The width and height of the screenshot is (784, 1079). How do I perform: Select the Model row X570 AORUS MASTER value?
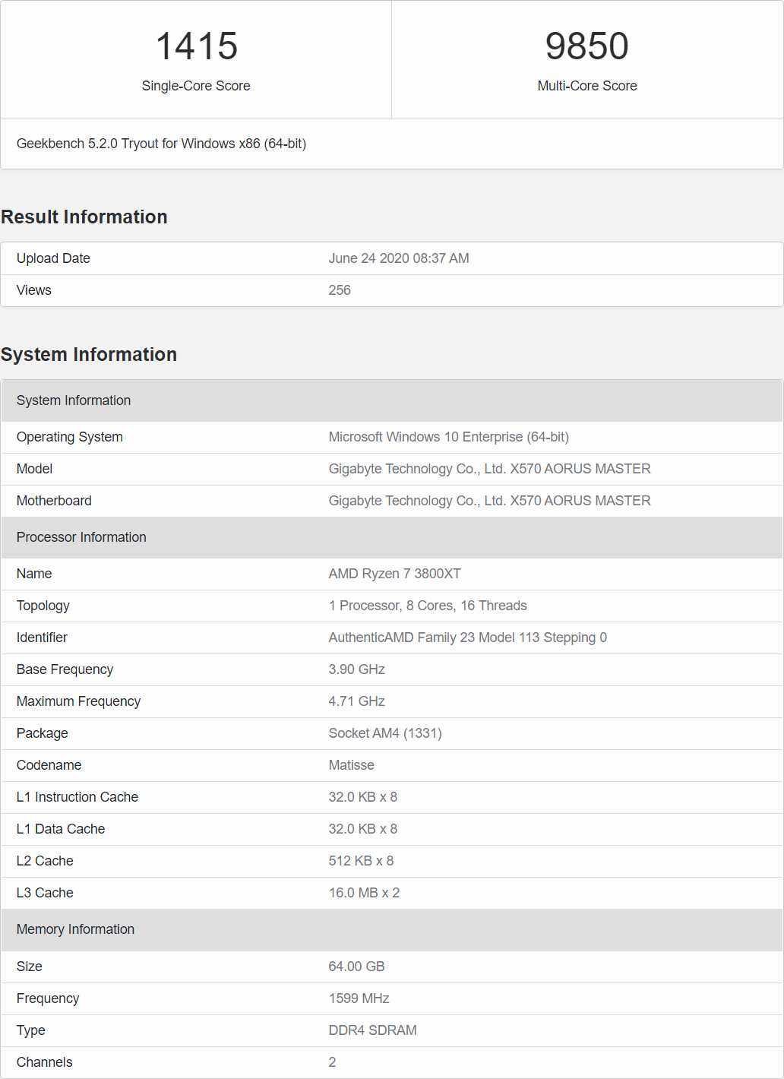pos(490,469)
